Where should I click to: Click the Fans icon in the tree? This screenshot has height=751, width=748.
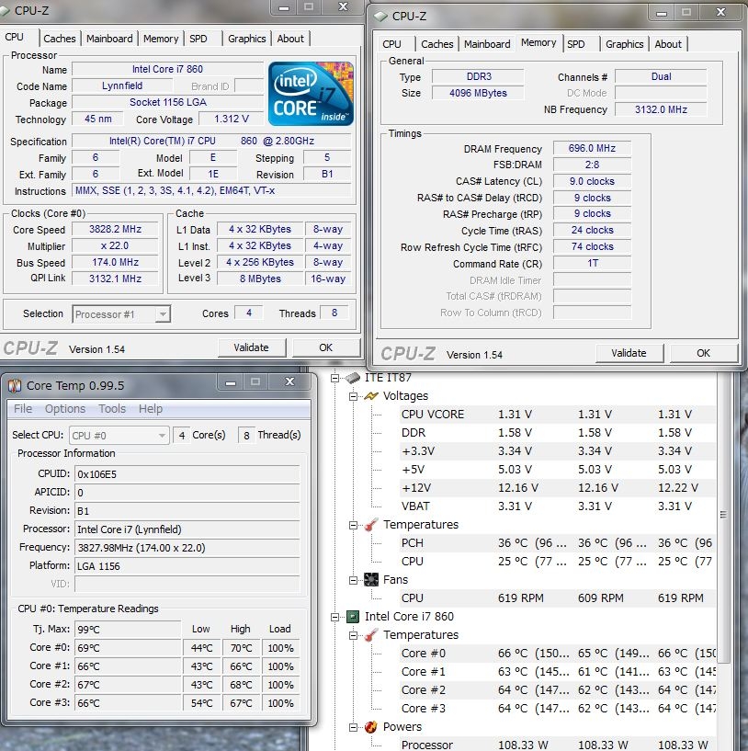click(371, 580)
